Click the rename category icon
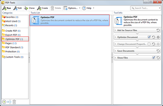This screenshot has width=163, height=106. 9,102
